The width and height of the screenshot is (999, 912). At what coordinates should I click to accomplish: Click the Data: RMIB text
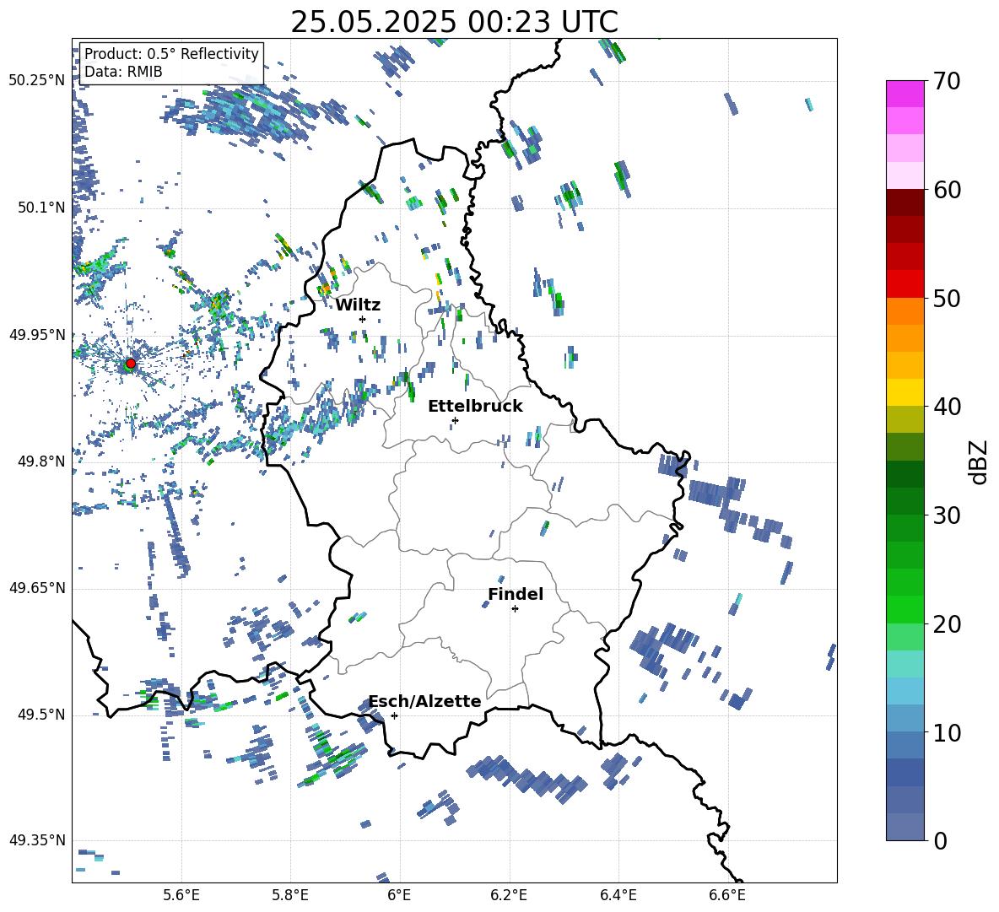(x=123, y=72)
